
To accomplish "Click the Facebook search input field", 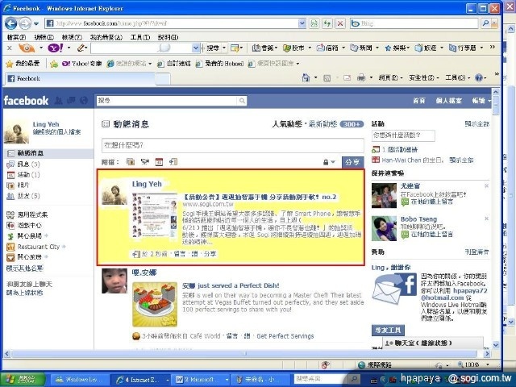I will coord(167,101).
